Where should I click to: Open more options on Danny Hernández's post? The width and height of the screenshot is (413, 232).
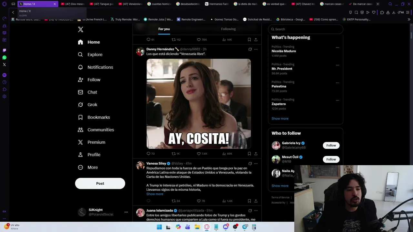tap(256, 49)
